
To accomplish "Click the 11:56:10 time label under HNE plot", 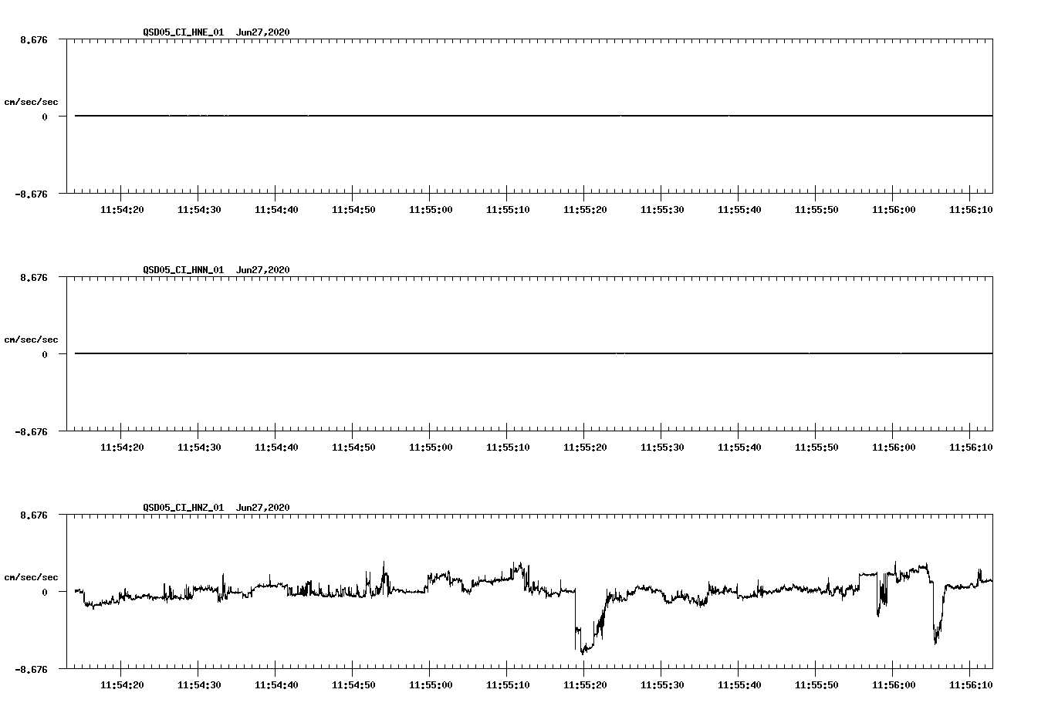I will [x=971, y=210].
